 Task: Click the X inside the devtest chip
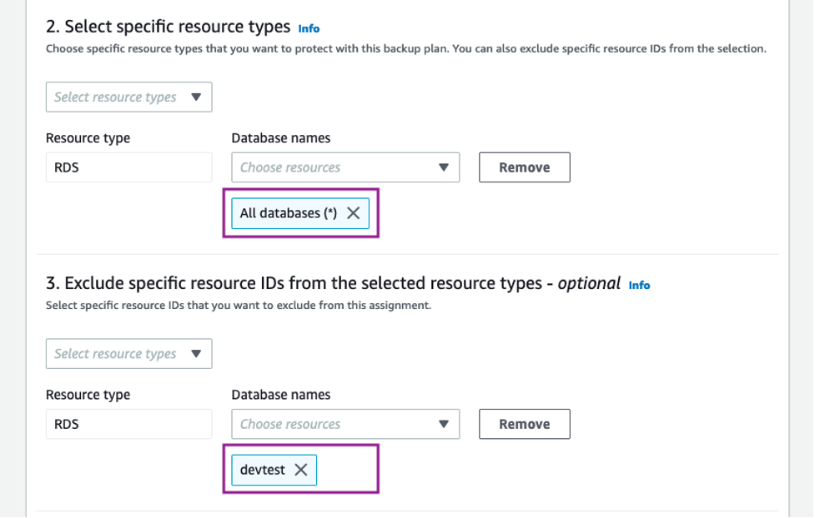(301, 470)
